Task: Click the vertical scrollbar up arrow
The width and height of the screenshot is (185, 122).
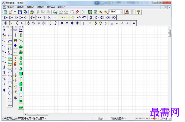Action: tap(169, 28)
